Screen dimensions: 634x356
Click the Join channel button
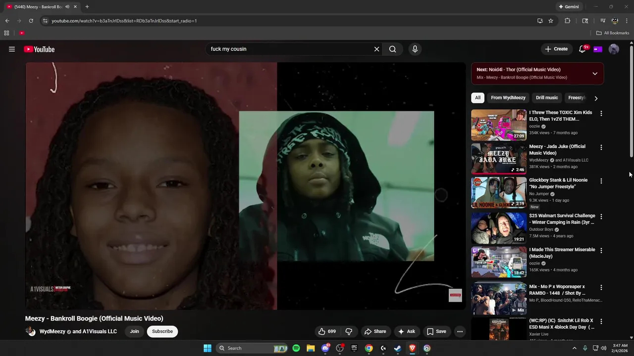pos(134,331)
